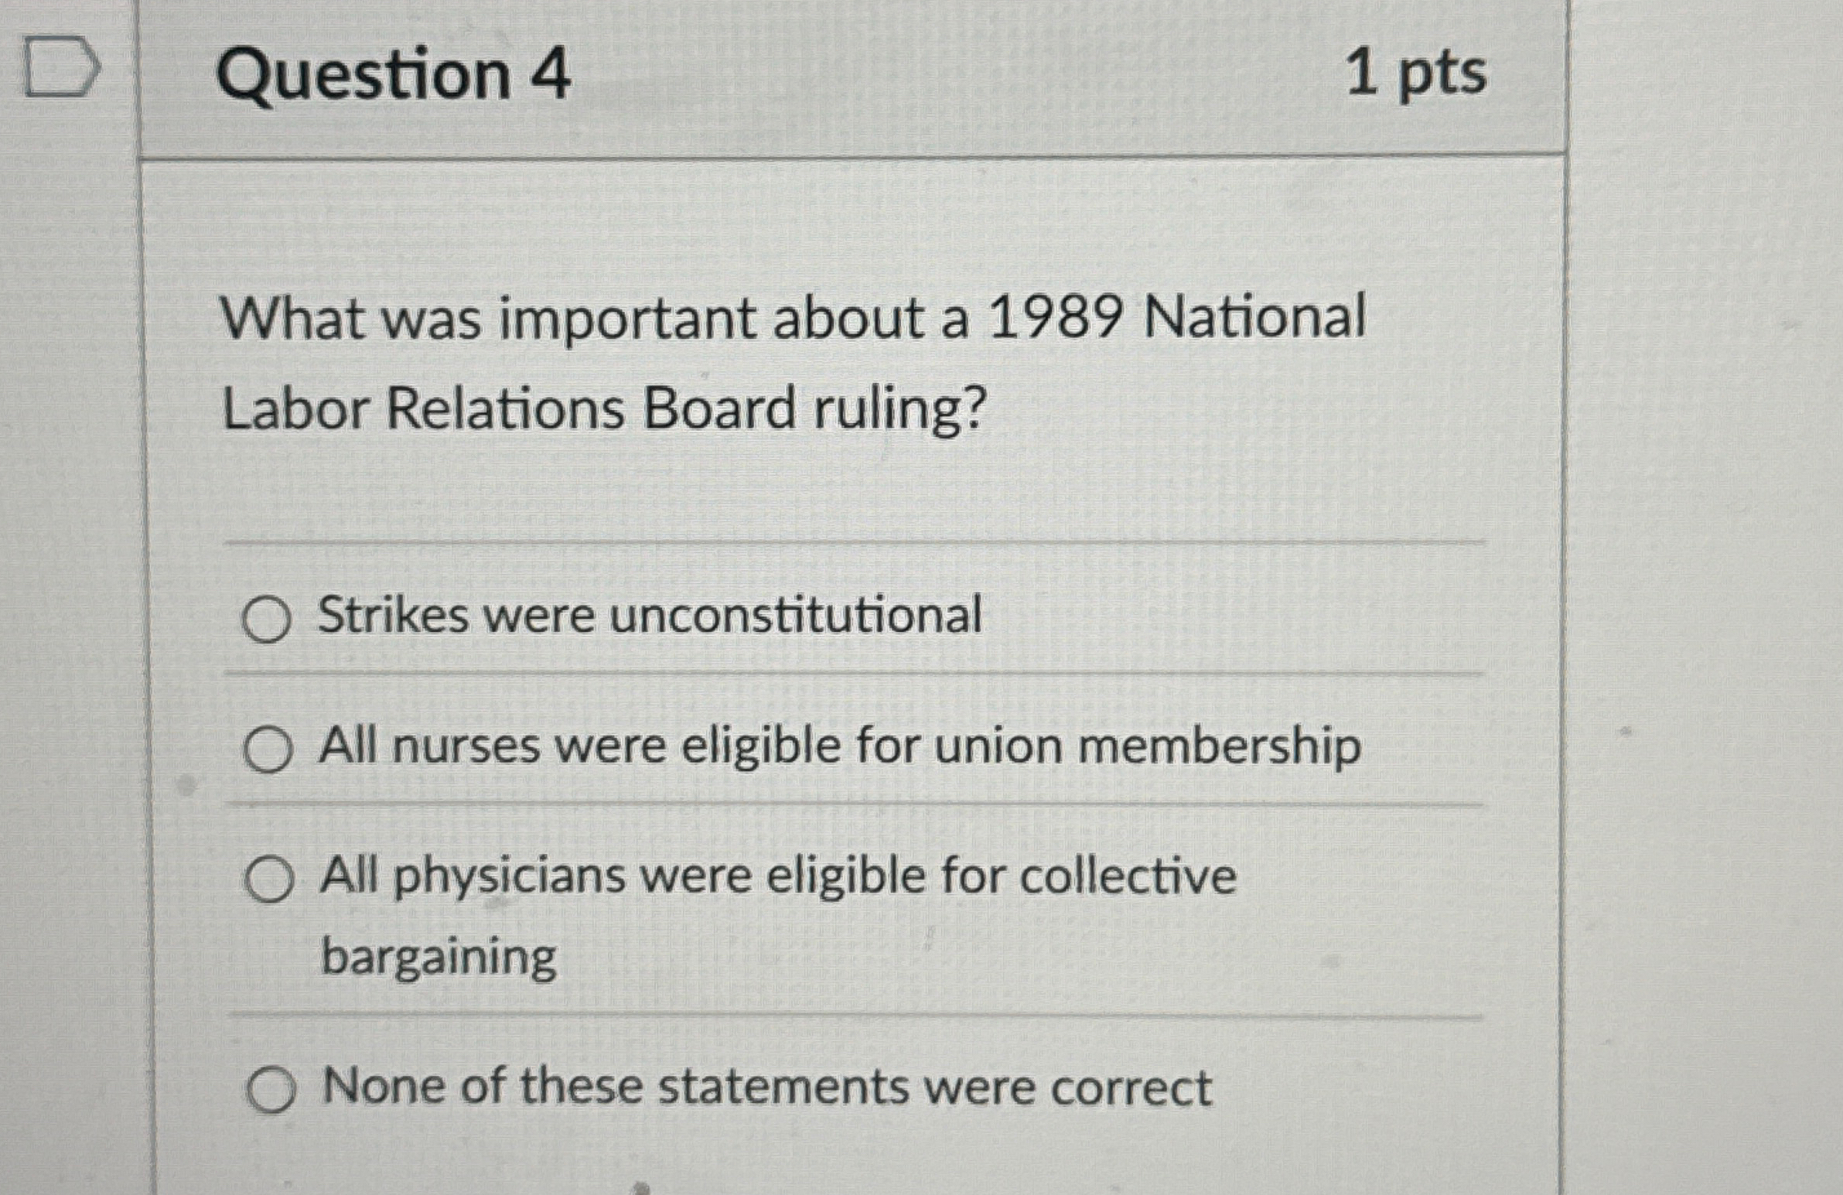Click the 'None of these statements were correct' label

tap(766, 1087)
